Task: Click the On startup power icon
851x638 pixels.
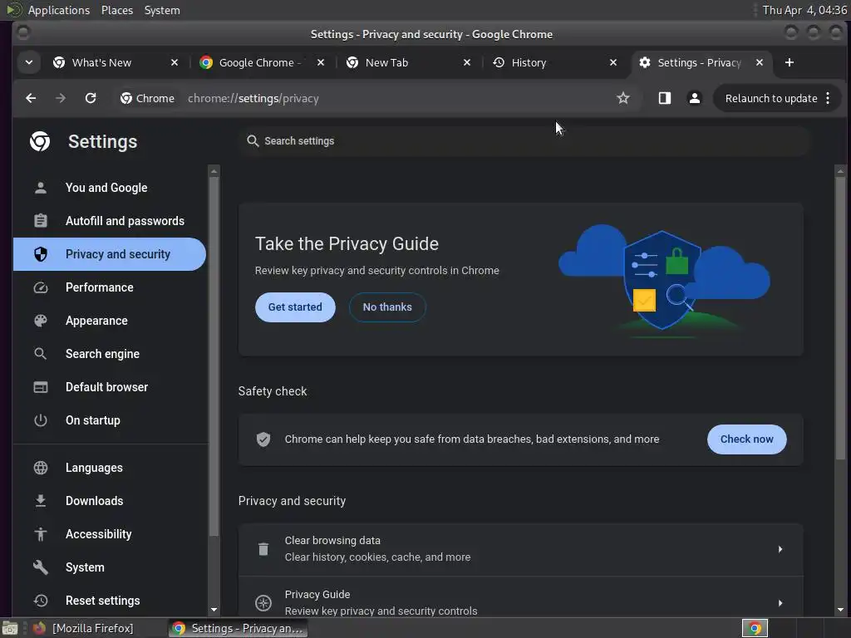Action: tap(41, 420)
